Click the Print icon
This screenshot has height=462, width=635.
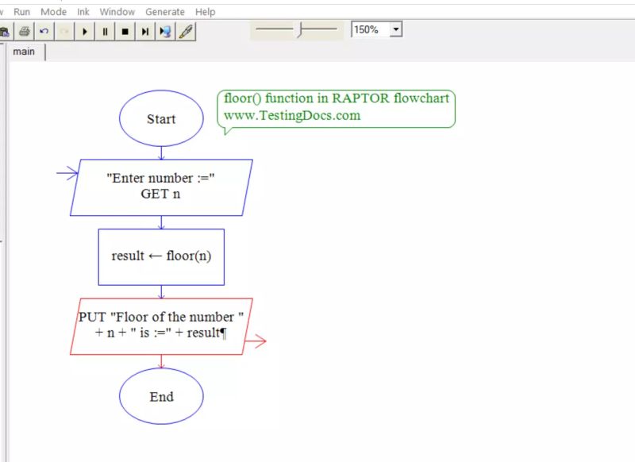tap(25, 31)
